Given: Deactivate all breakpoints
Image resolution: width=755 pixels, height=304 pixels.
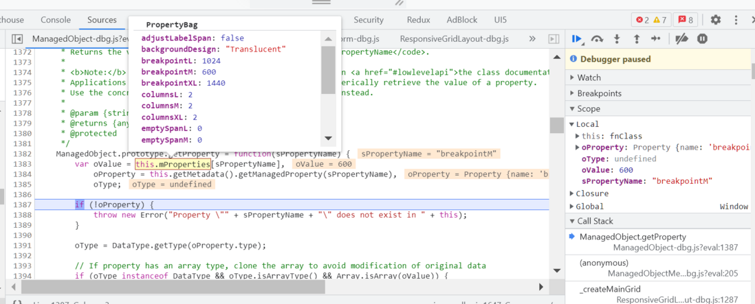Looking at the screenshot, I should pyautogui.click(x=681, y=39).
